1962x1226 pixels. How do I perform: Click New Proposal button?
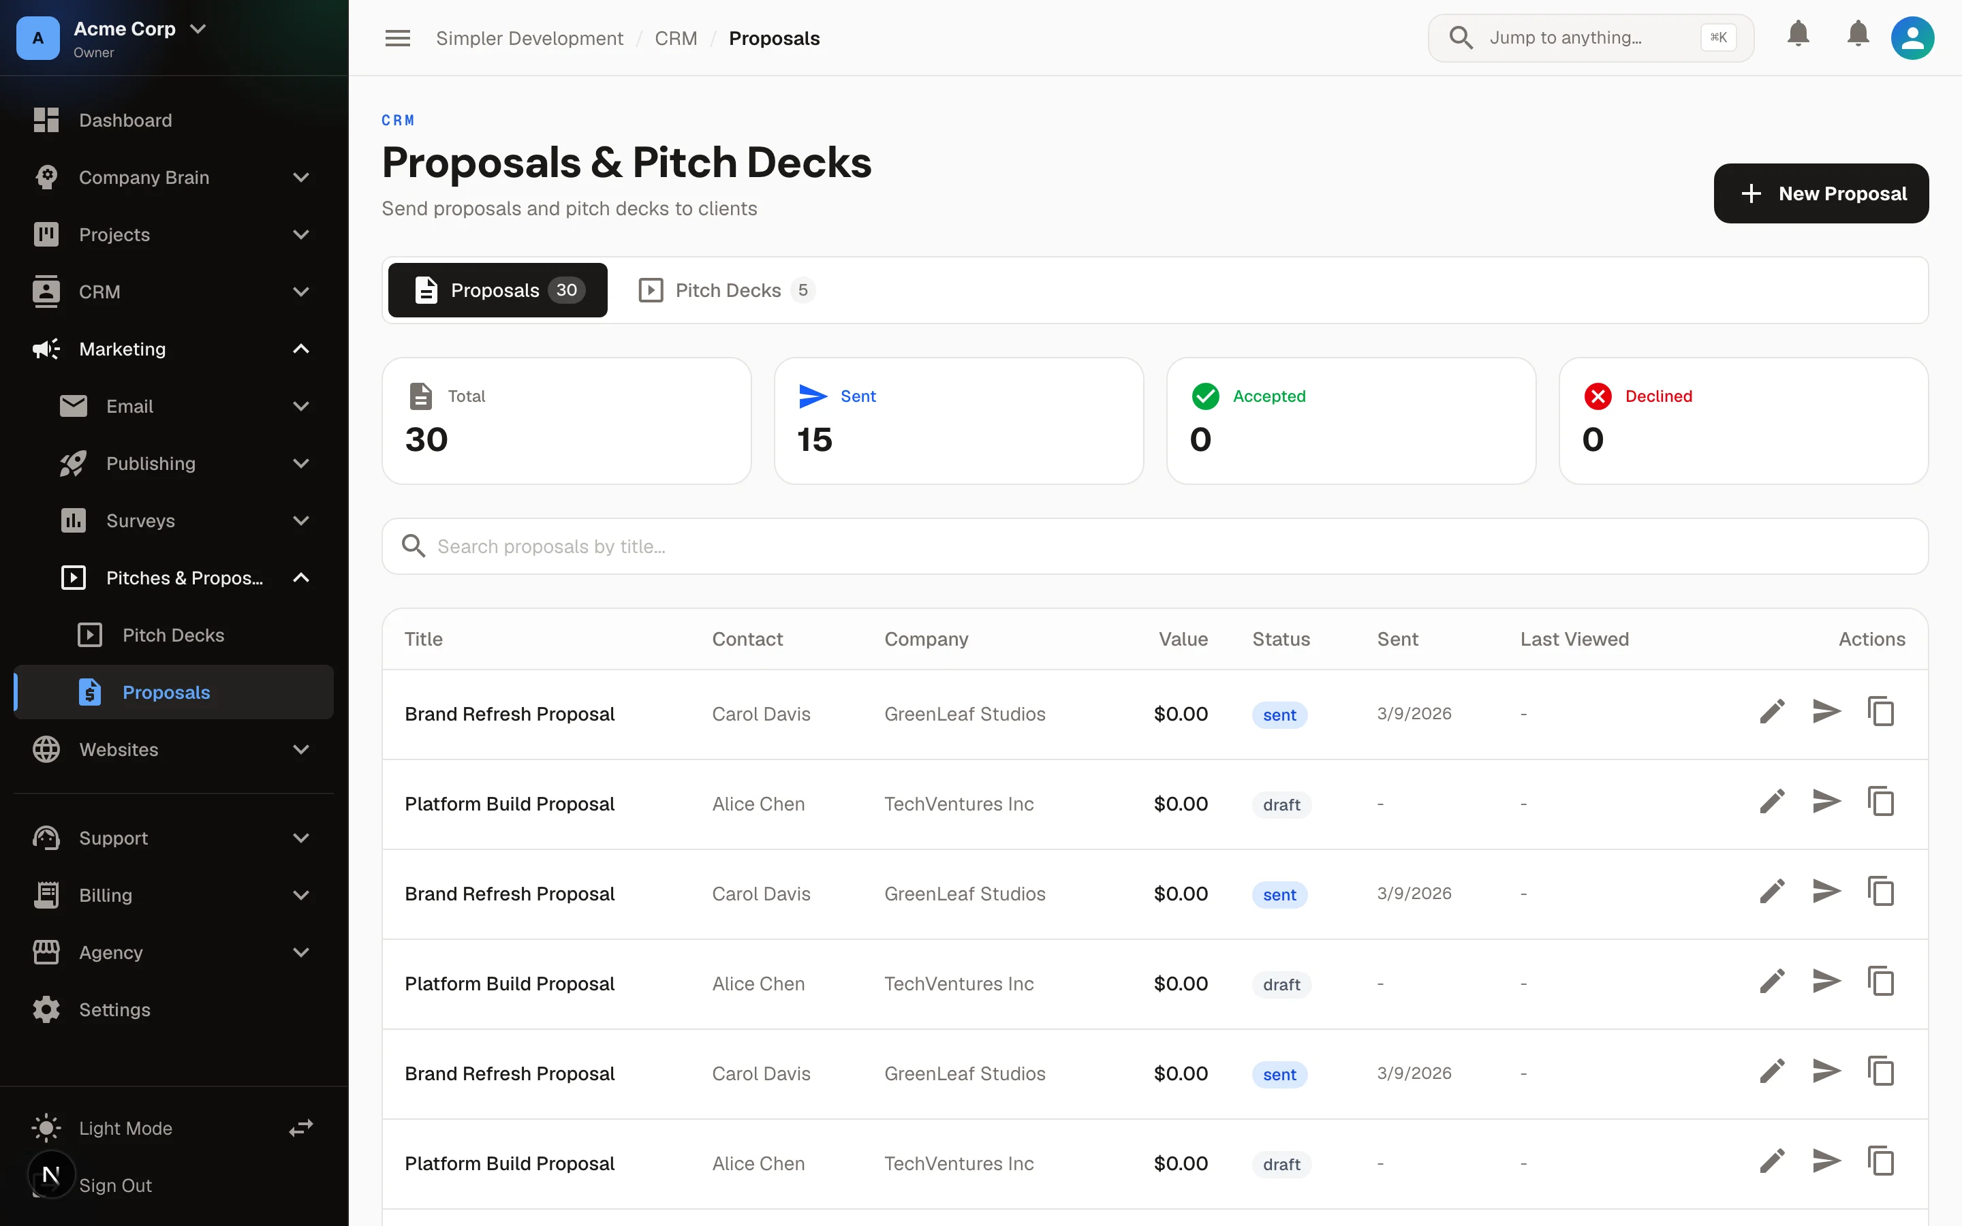[x=1821, y=193]
